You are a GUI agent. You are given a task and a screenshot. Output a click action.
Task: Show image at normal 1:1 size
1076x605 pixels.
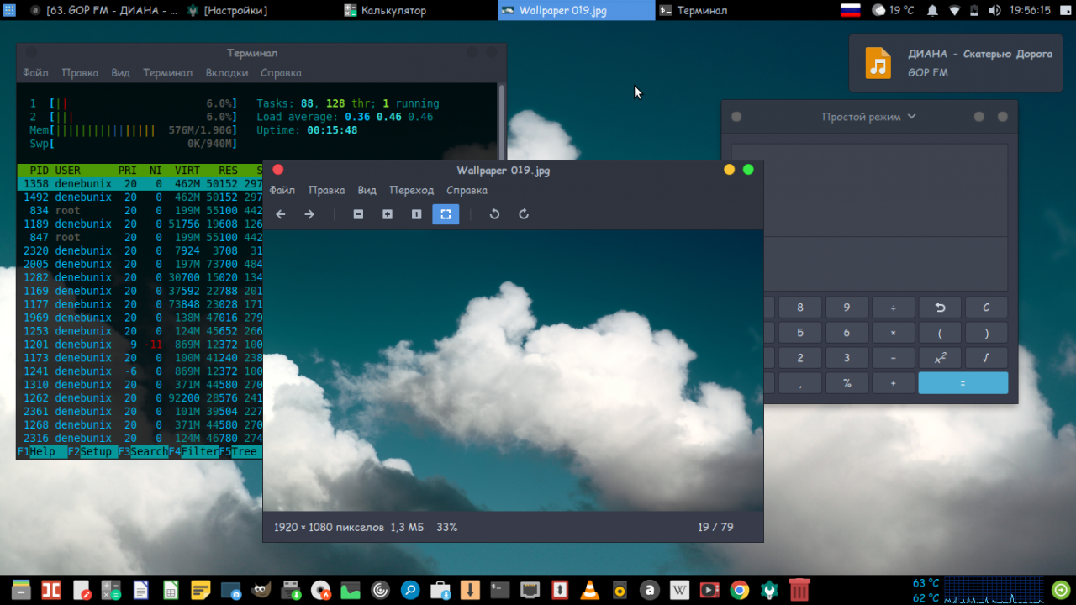pos(416,214)
